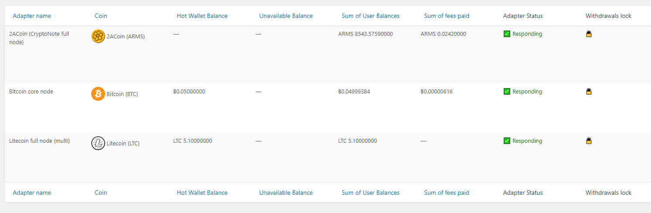Click the orange Bitcoin logo icon
This screenshot has height=213, width=651.
click(x=98, y=94)
